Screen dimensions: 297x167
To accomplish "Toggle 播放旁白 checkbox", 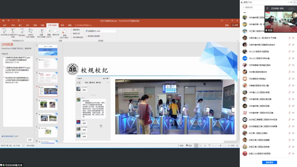I will [x=72, y=30].
